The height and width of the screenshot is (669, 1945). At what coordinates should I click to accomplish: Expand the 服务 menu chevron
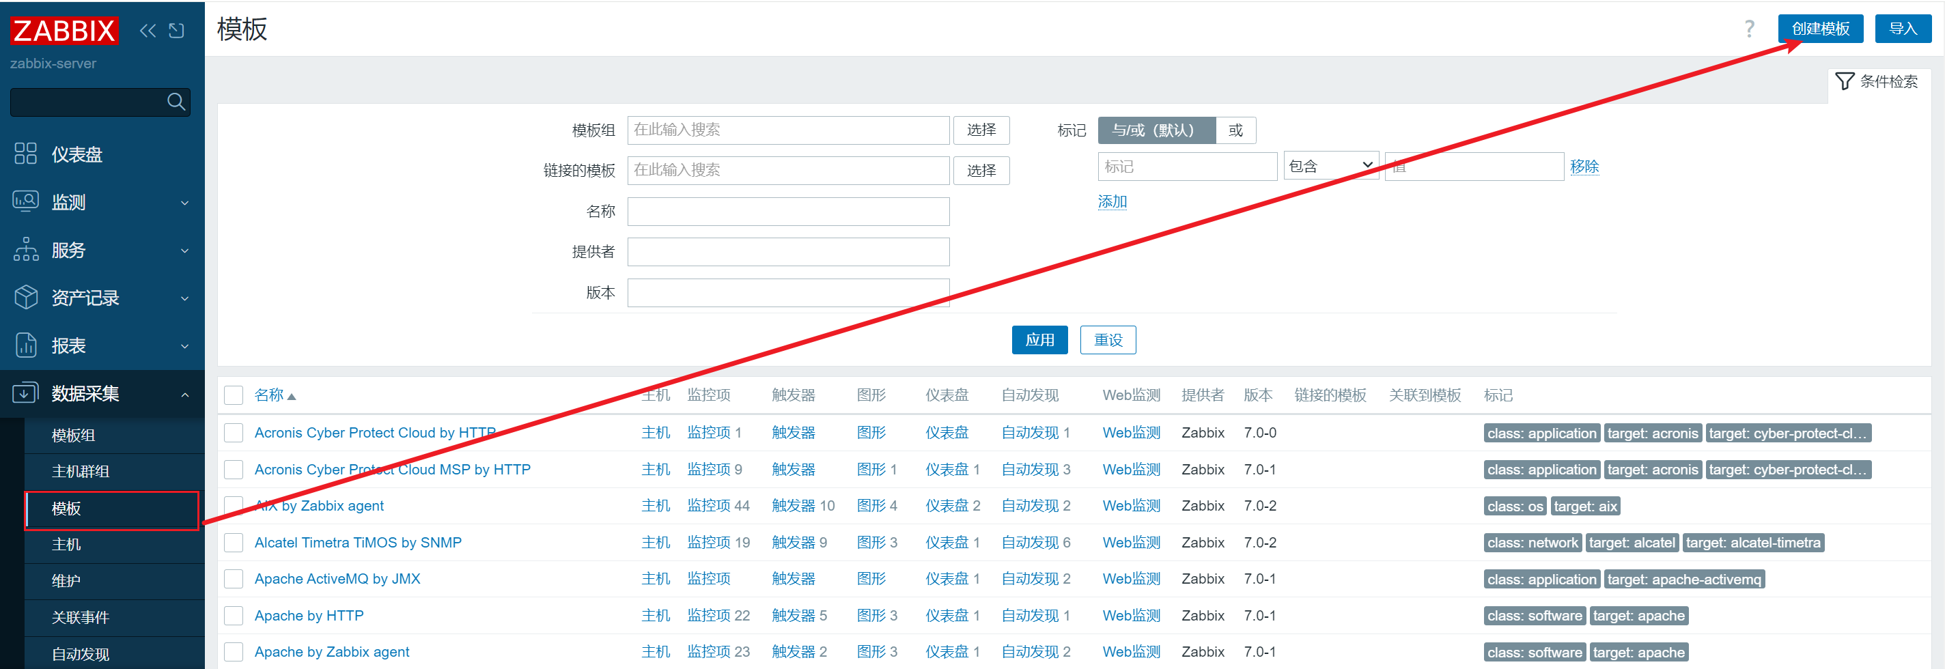pos(185,250)
